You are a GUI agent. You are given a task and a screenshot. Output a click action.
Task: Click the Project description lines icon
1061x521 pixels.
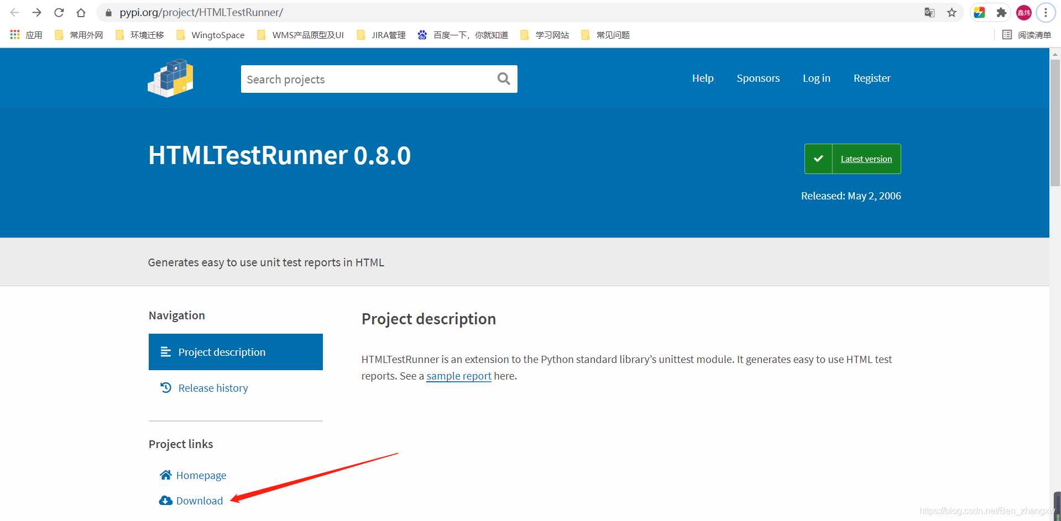coord(166,352)
